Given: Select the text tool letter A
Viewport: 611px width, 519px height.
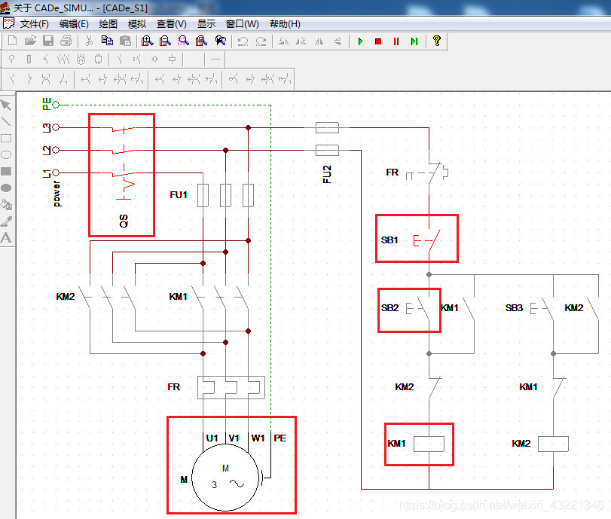Looking at the screenshot, I should pos(6,238).
